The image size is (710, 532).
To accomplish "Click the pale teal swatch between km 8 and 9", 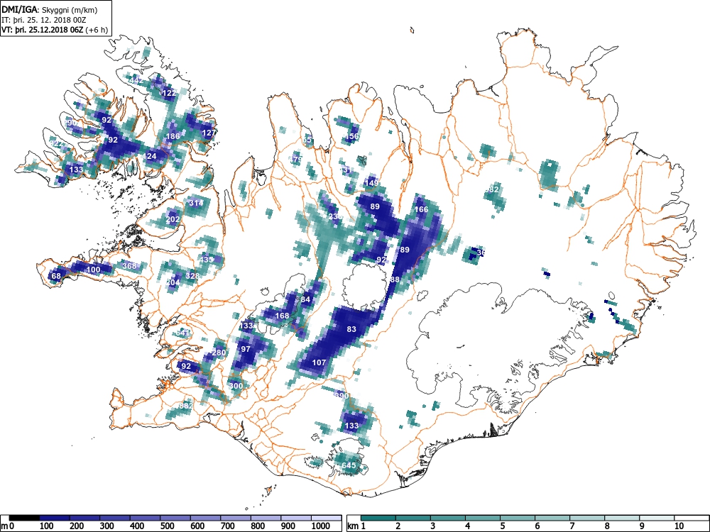I will [622, 518].
